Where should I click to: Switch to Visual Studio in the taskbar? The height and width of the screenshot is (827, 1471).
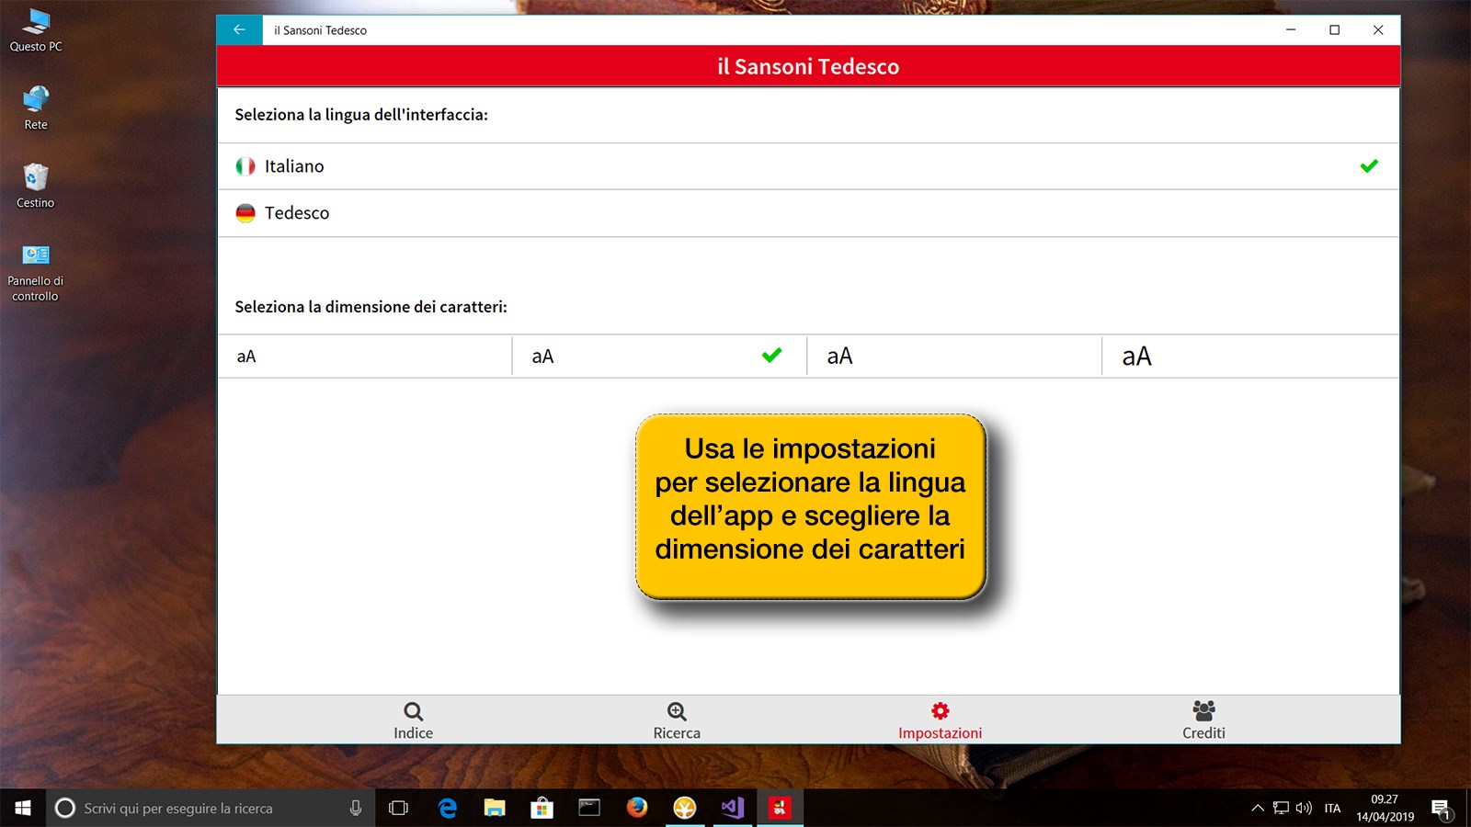click(x=733, y=808)
